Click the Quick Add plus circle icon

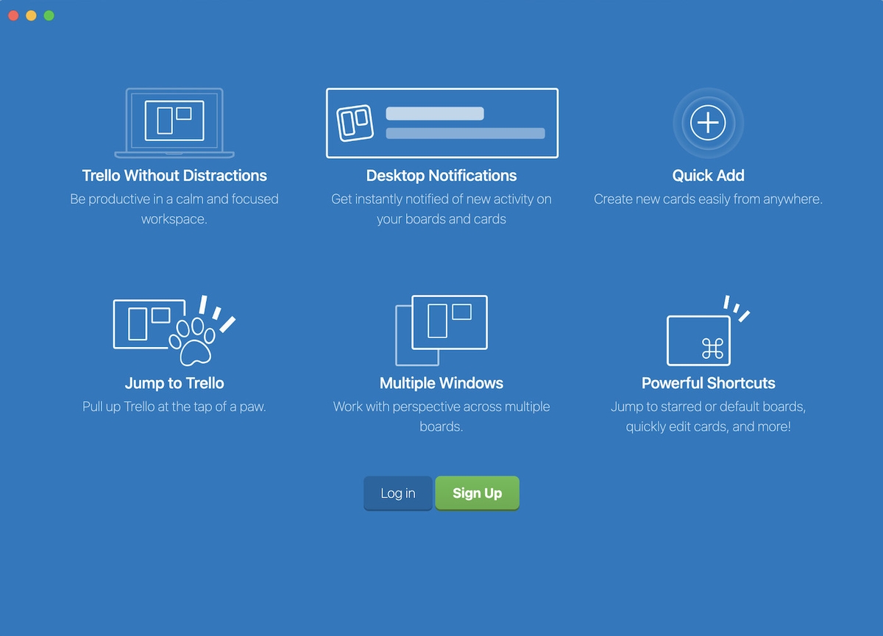point(708,123)
